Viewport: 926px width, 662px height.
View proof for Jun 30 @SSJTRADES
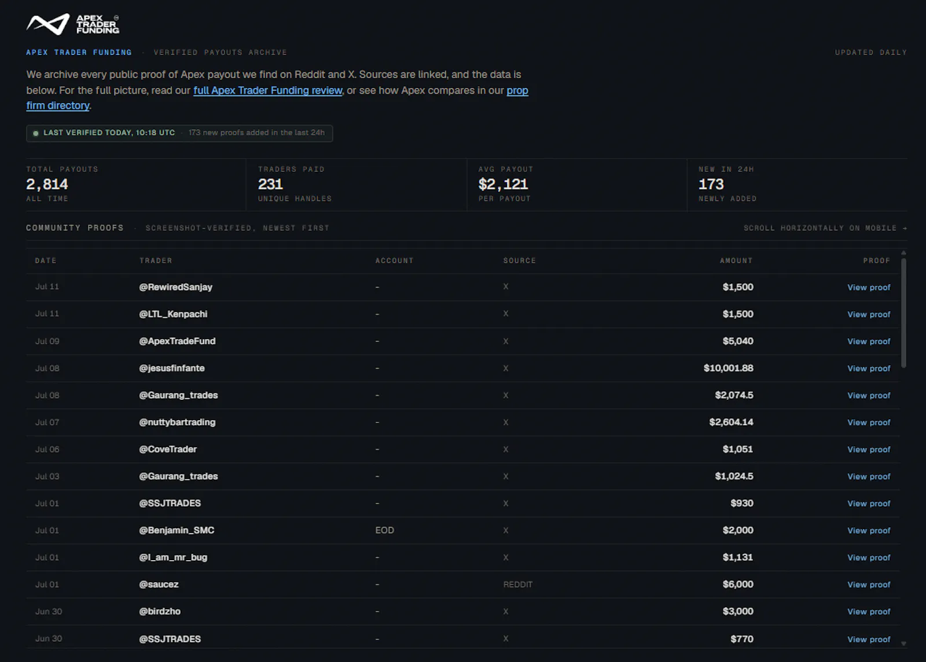tap(869, 639)
